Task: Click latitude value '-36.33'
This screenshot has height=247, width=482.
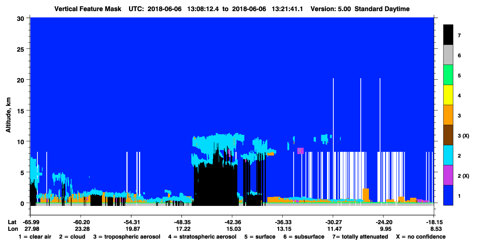Action: (x=283, y=222)
